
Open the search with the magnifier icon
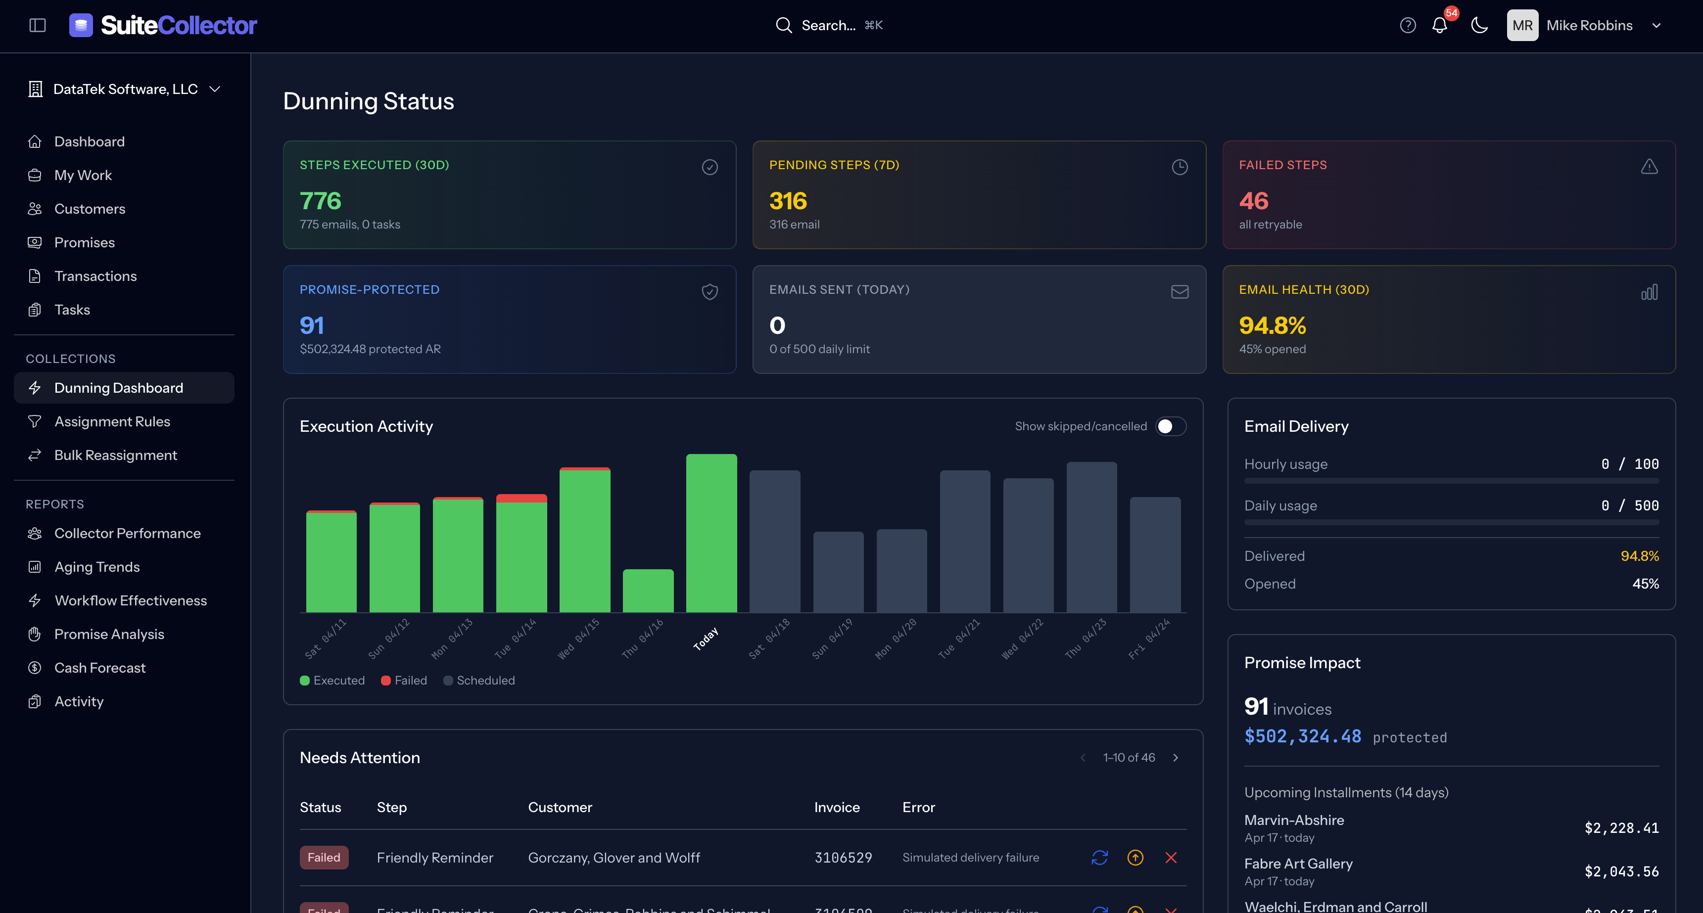click(783, 25)
